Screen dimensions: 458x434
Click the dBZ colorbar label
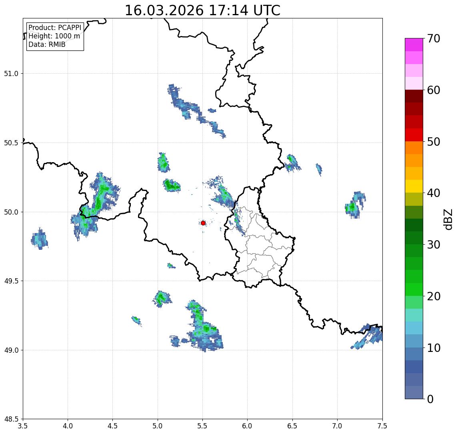tap(448, 219)
